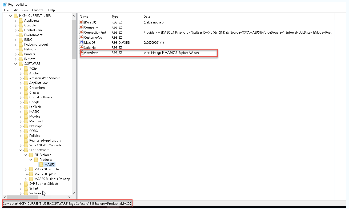
Task: Select the Classes key
Action: (x=34, y=93)
